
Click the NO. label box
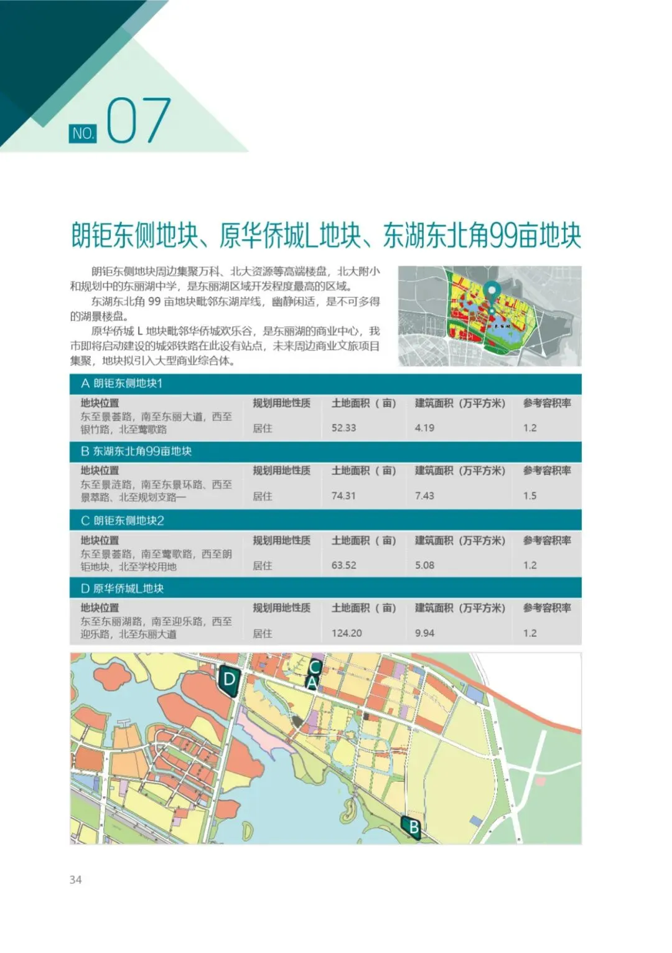(x=83, y=133)
